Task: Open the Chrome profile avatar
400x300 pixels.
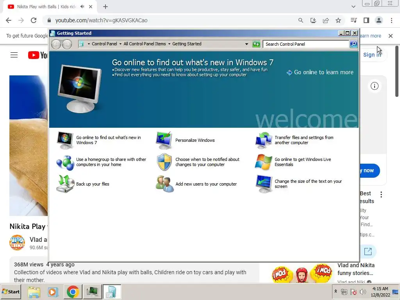Action: [379, 20]
